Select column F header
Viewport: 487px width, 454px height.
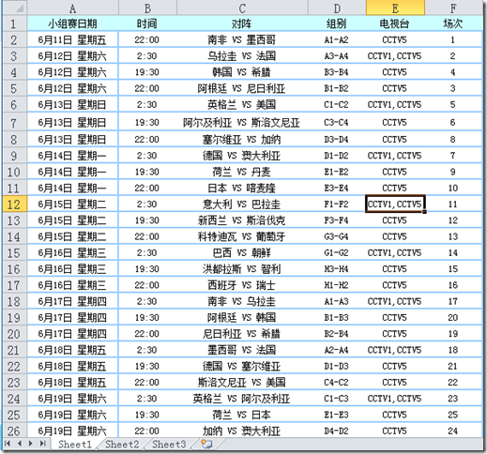(x=453, y=8)
